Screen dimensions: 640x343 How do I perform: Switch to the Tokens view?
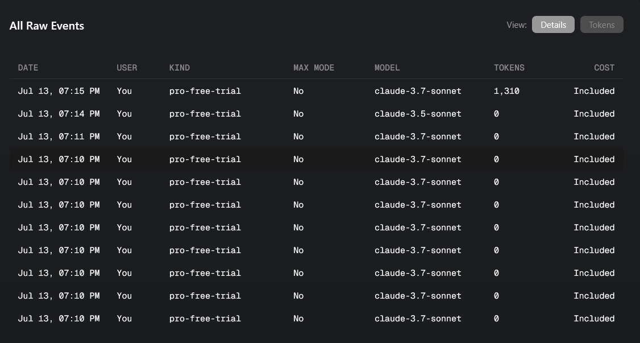601,25
